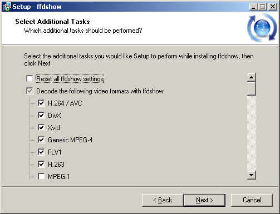This screenshot has width=280, height=214.
Task: Toggle Decode the following video formats checkbox
Action: 30,91
